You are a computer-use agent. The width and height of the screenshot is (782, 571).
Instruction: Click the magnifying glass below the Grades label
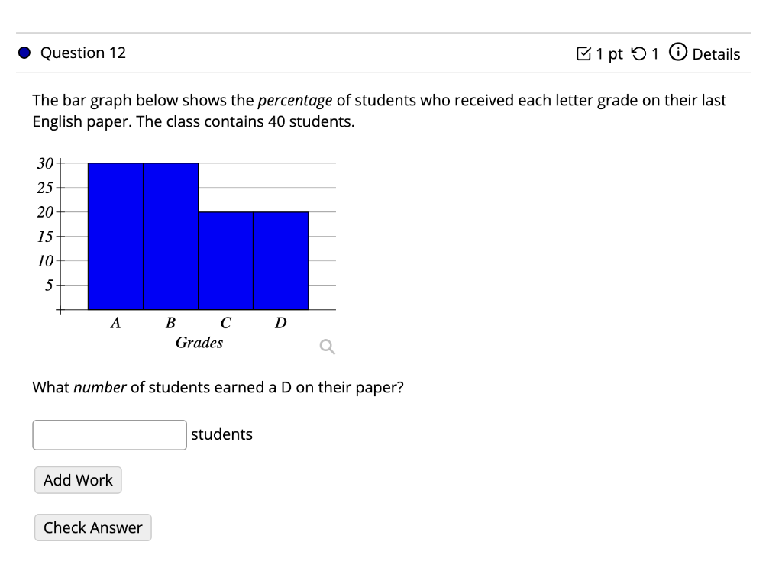327,347
